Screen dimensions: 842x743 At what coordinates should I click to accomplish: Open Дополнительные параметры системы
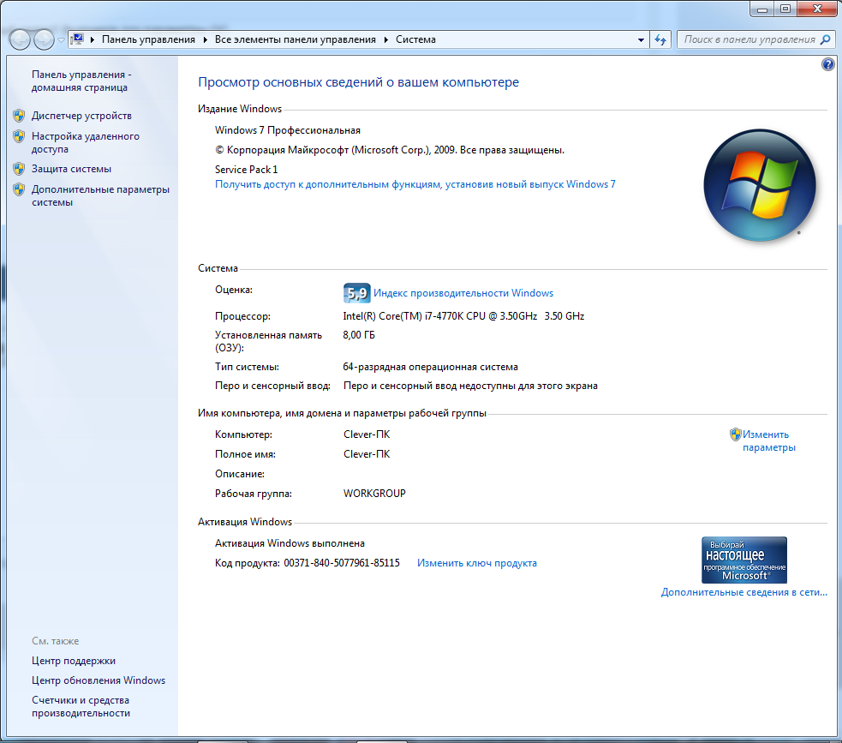(x=100, y=196)
